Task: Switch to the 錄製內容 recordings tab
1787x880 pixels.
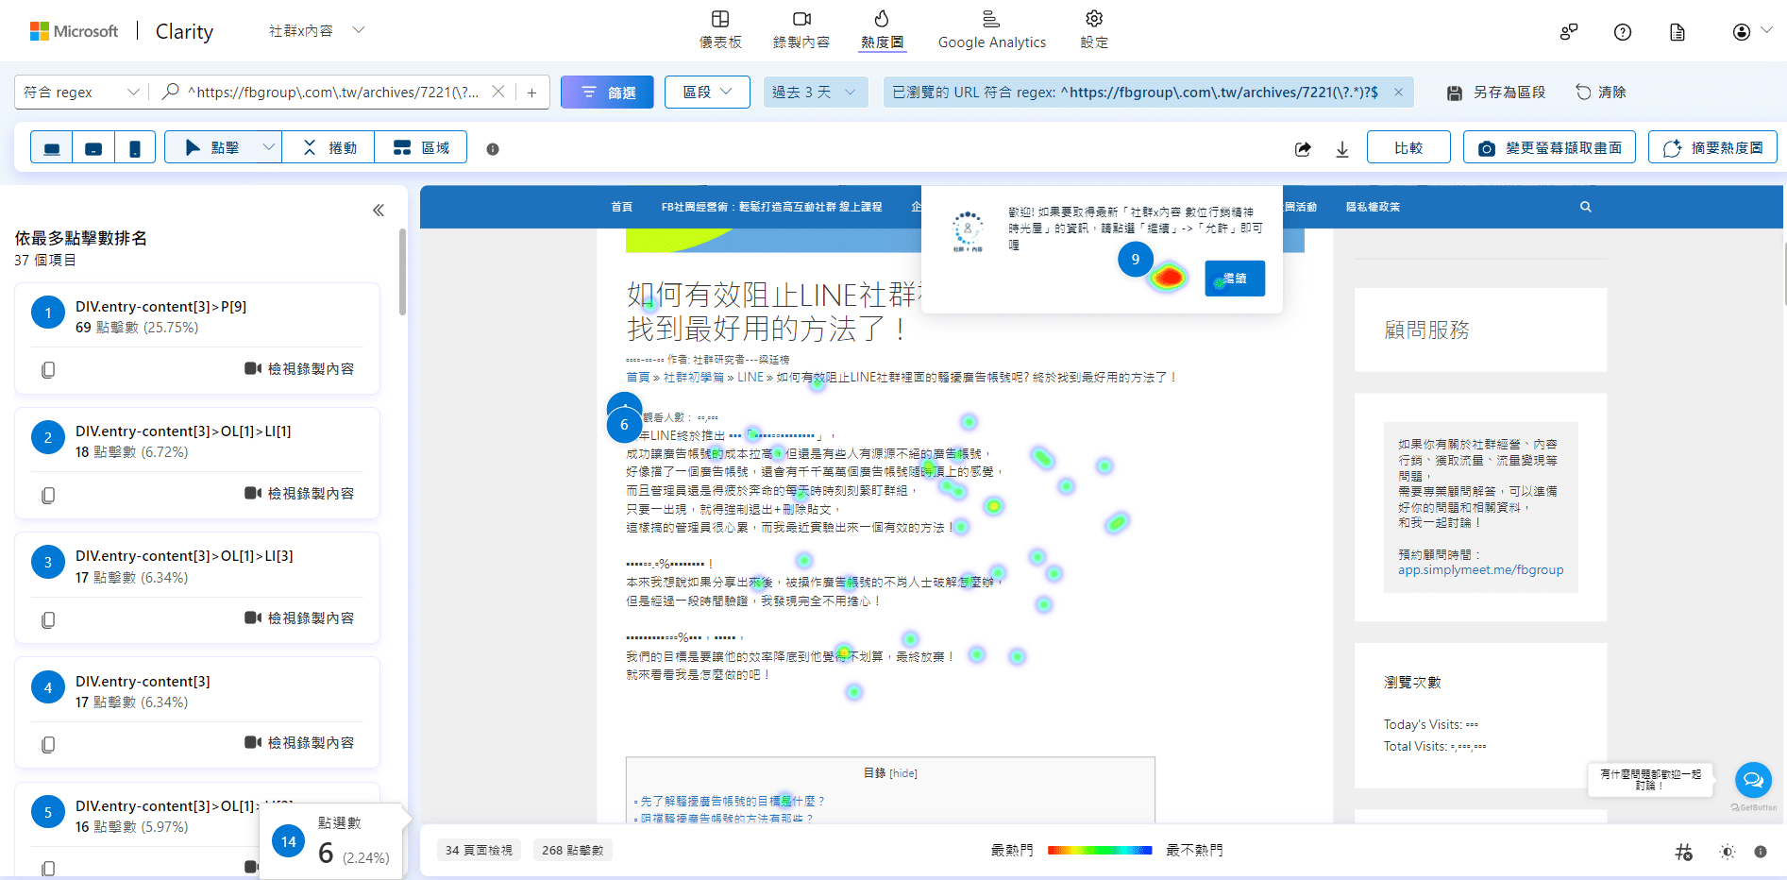Action: point(801,28)
